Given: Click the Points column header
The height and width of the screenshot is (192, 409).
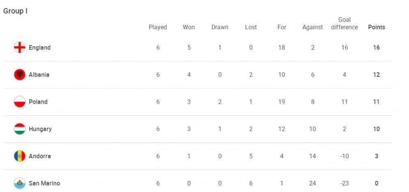Looking at the screenshot, I should 376,27.
